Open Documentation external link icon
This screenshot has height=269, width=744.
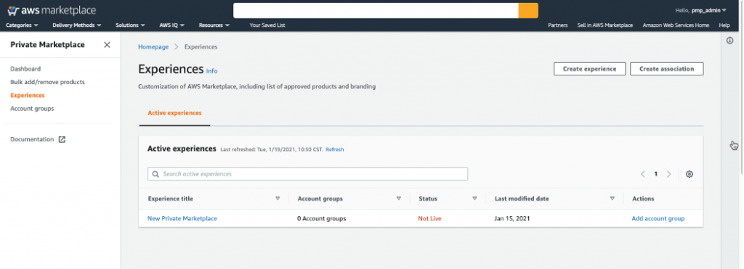[x=62, y=139]
